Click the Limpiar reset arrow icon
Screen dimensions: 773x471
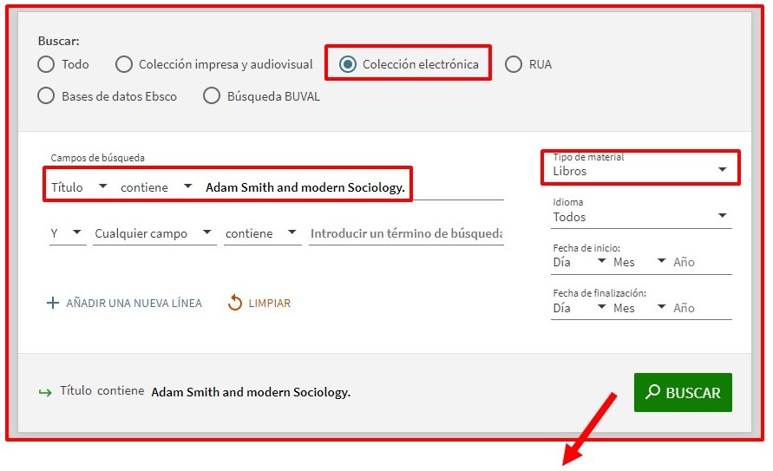pyautogui.click(x=235, y=303)
